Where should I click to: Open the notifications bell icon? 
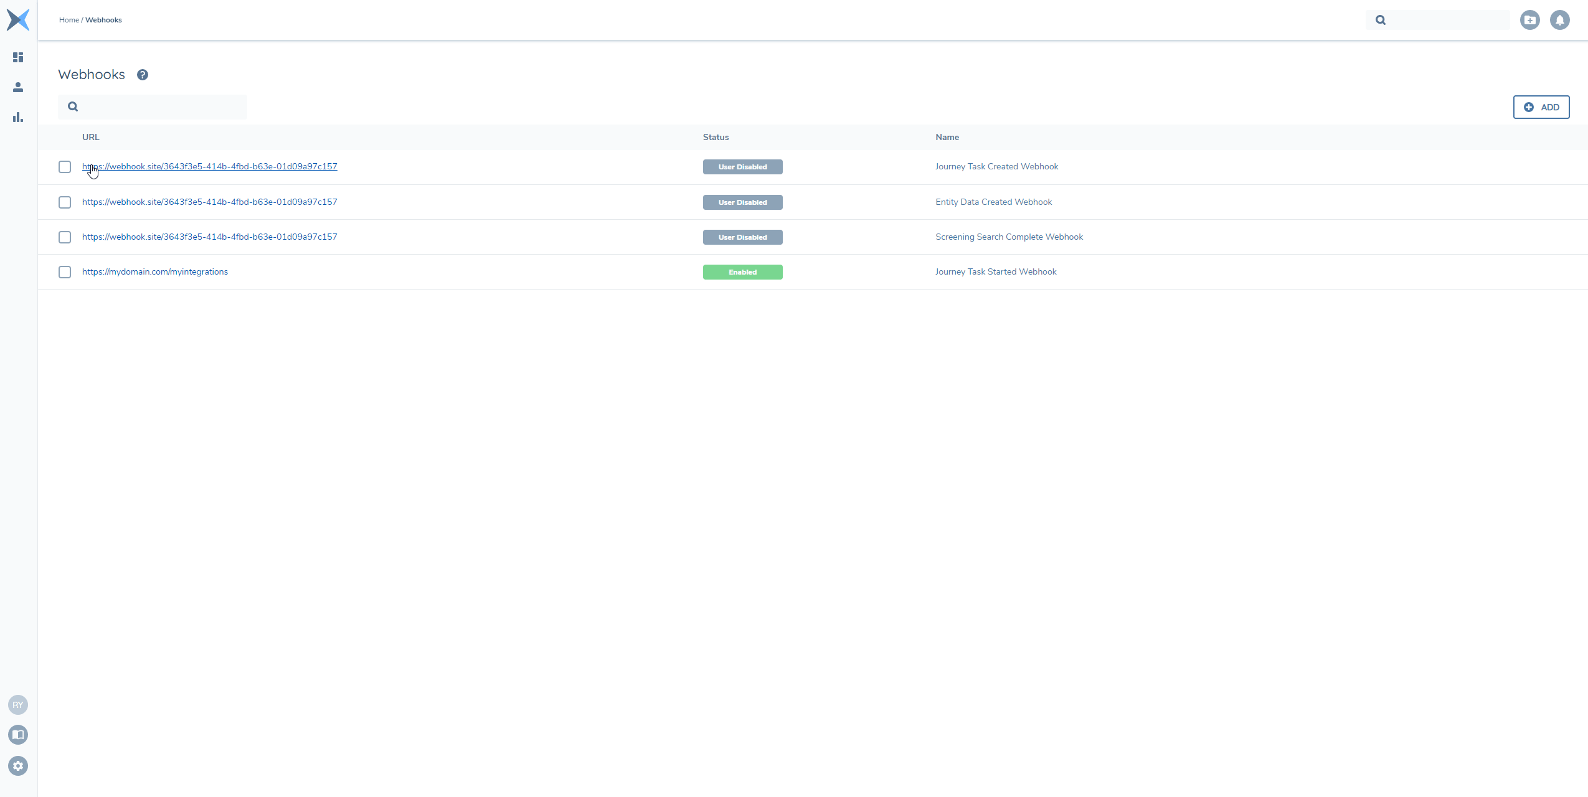(1559, 20)
